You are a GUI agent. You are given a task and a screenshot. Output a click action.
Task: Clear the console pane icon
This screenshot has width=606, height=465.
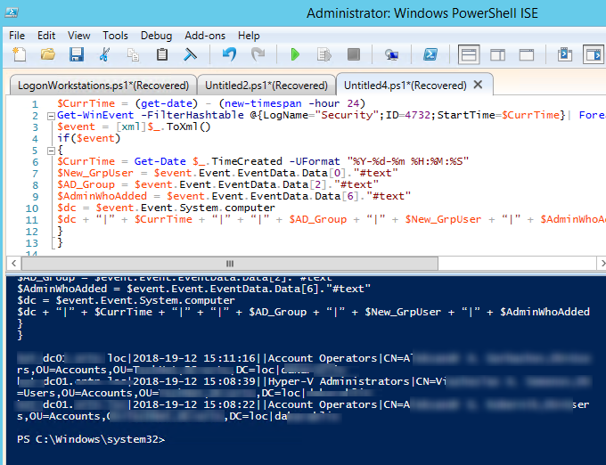tap(190, 54)
